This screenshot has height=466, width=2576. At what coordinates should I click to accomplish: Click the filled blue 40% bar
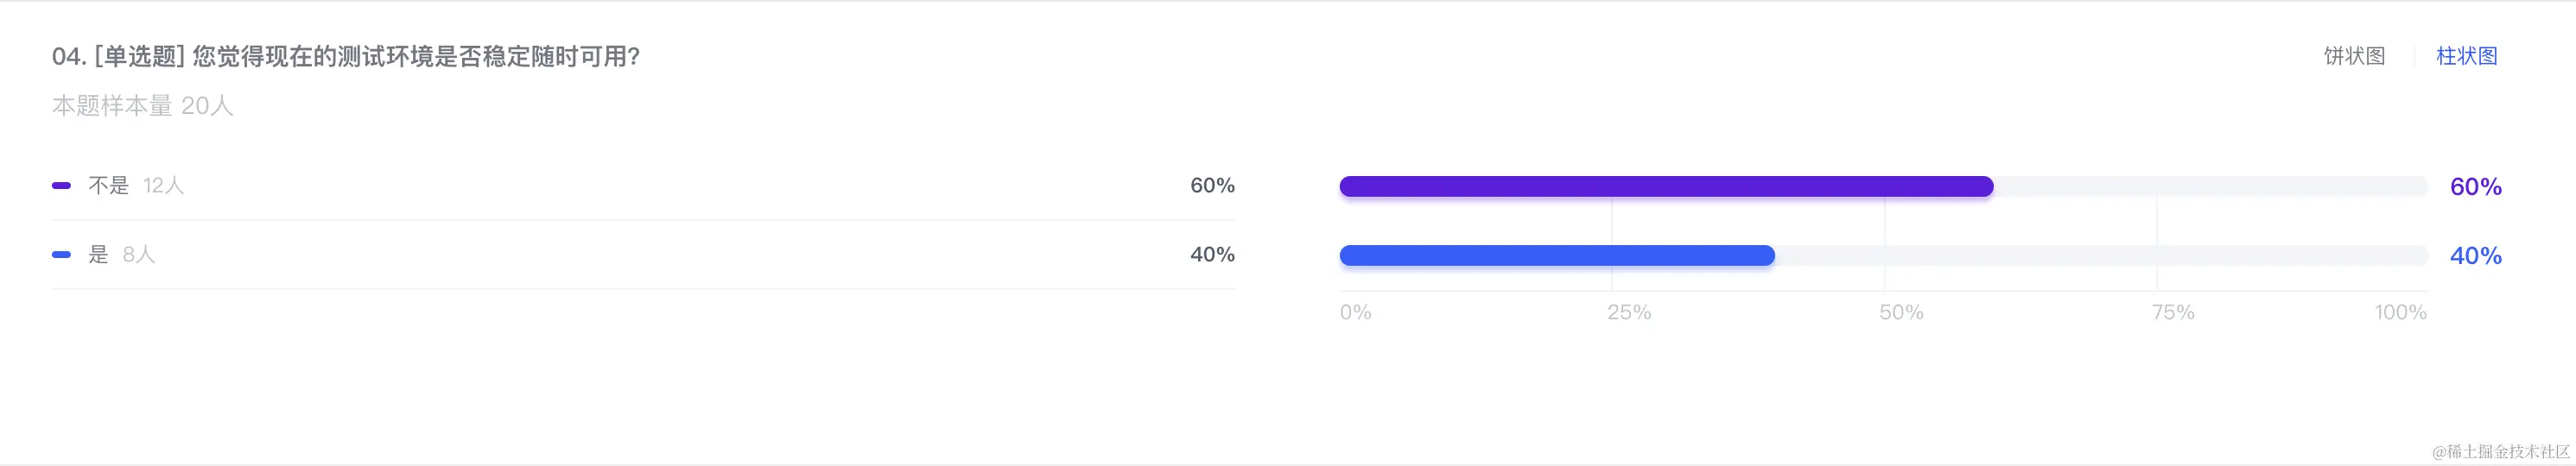[1556, 256]
